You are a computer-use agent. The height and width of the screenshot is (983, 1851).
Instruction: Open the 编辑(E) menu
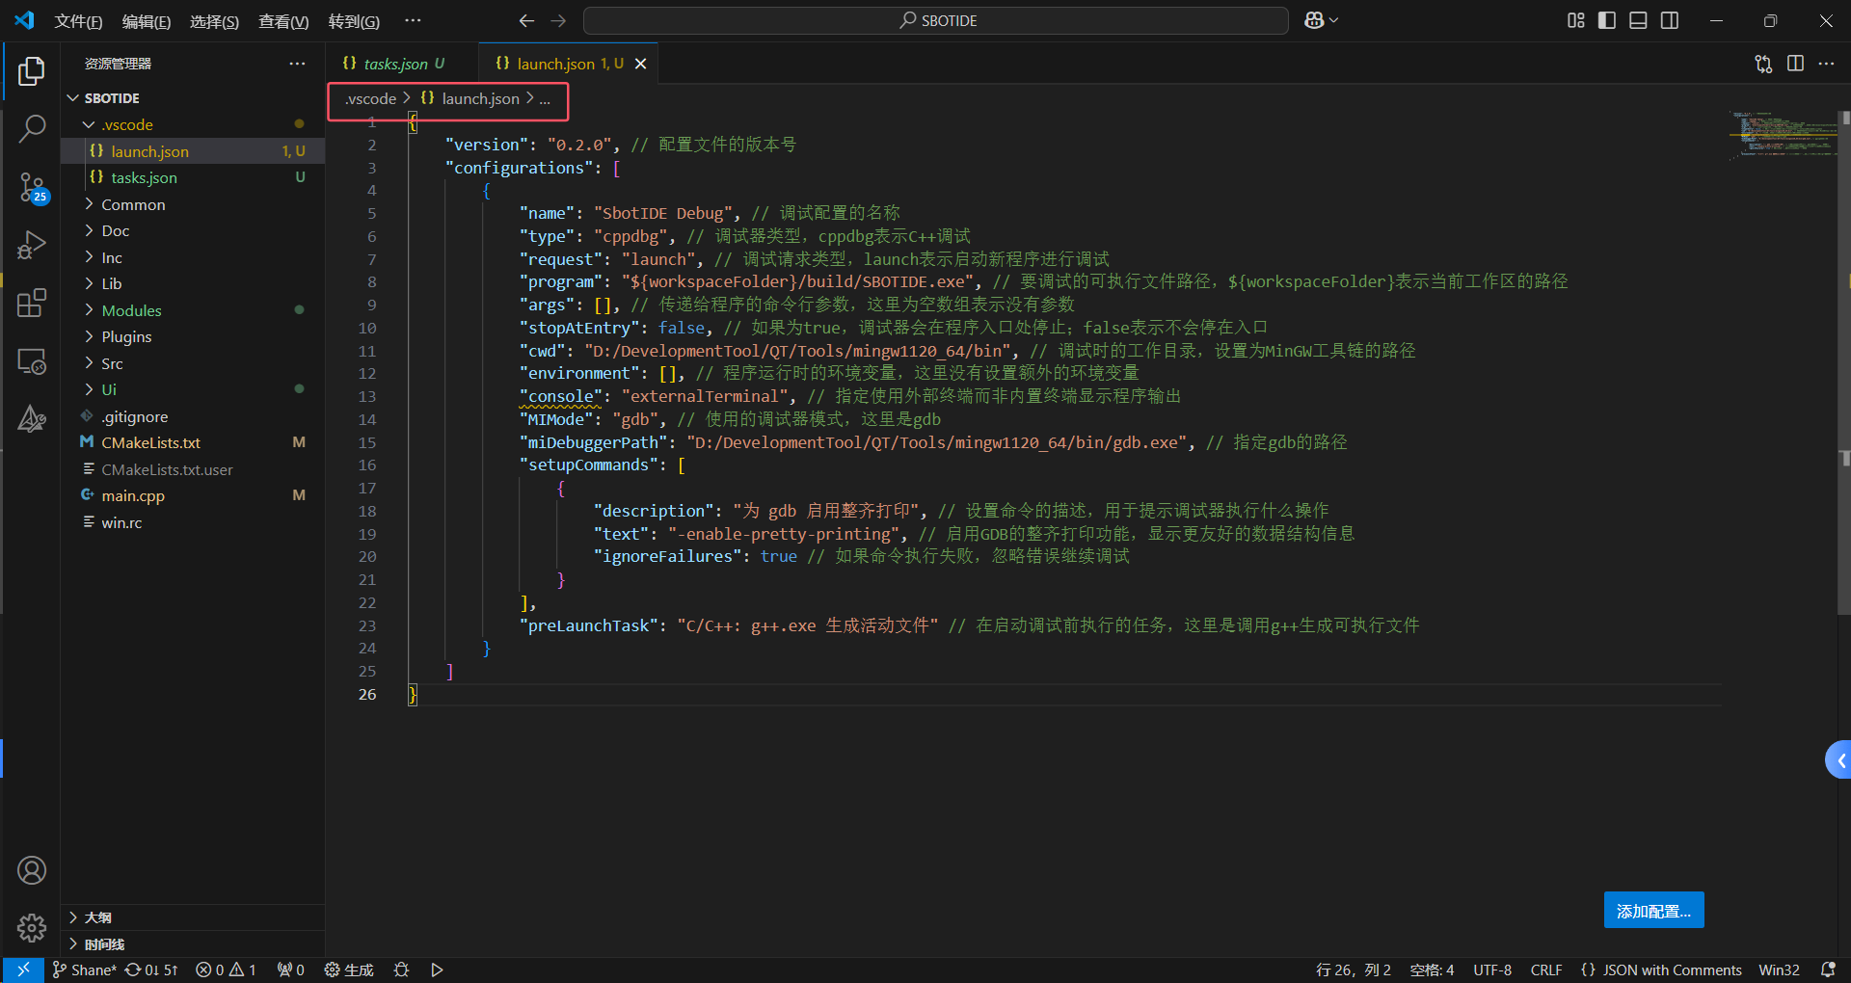tap(147, 21)
